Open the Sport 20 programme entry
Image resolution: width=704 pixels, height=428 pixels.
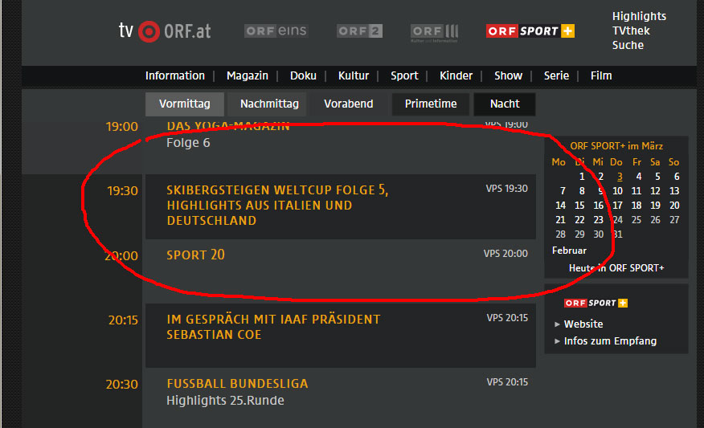point(195,255)
